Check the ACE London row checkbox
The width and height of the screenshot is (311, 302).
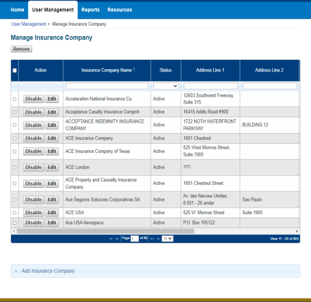coord(15,168)
